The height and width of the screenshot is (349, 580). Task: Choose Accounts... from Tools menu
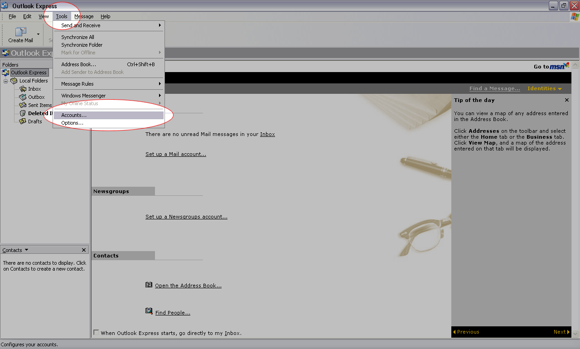(74, 115)
